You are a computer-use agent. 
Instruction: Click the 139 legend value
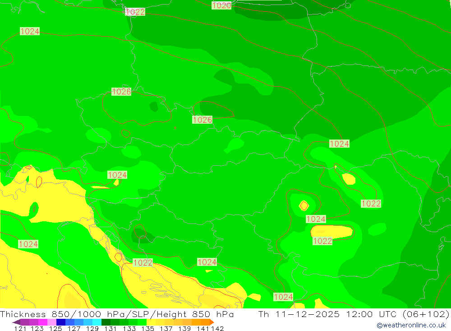pyautogui.click(x=184, y=328)
